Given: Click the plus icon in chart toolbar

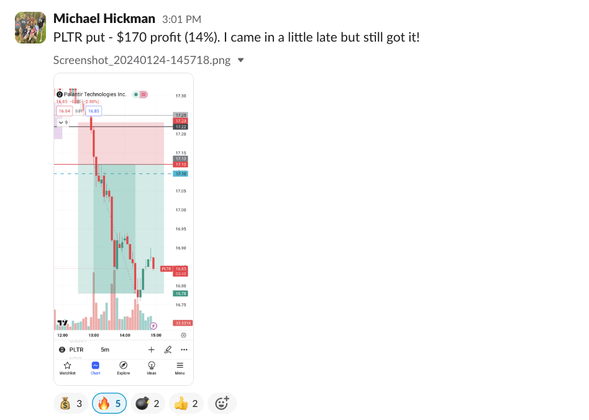Looking at the screenshot, I should click(151, 349).
